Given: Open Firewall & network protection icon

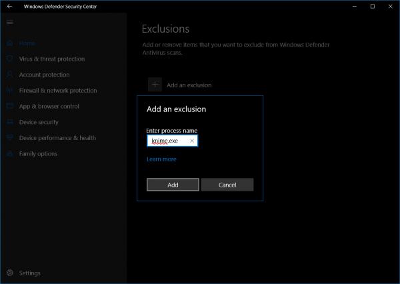Looking at the screenshot, I should (9, 91).
